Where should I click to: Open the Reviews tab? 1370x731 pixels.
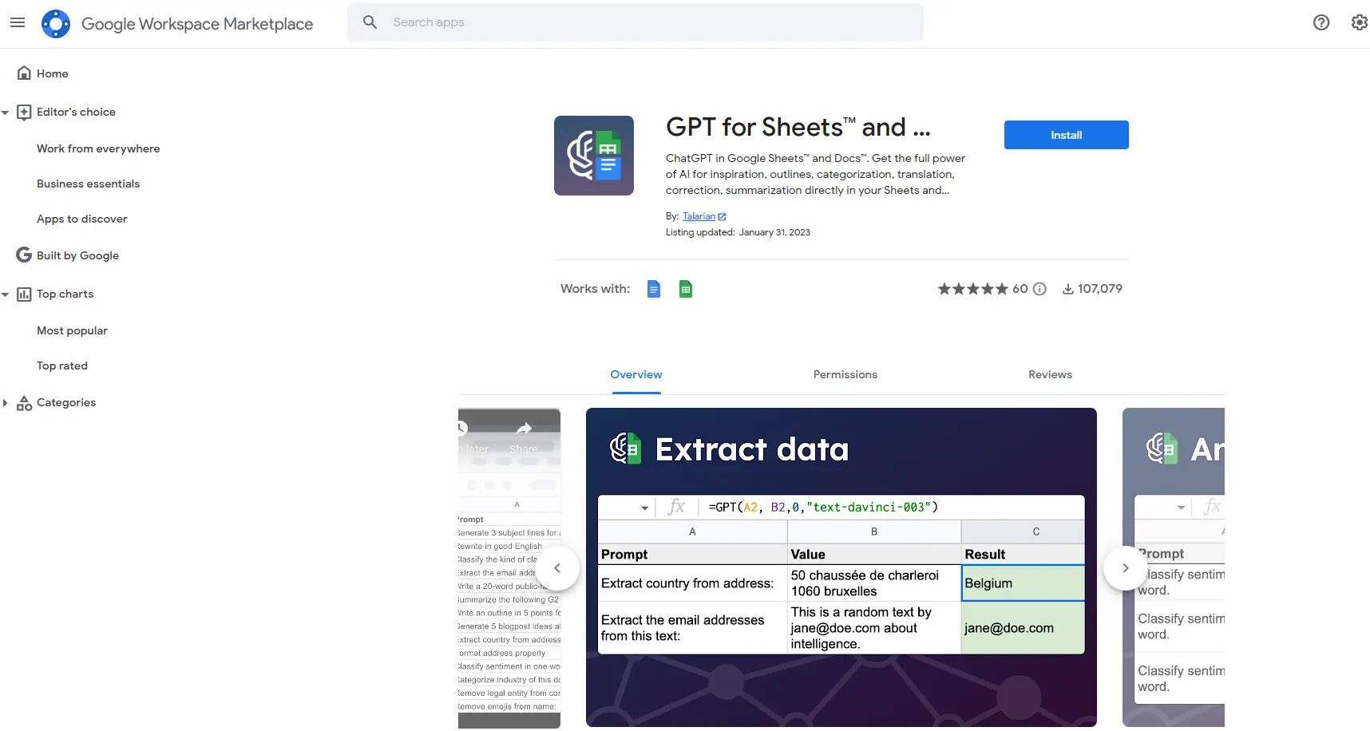(x=1050, y=374)
